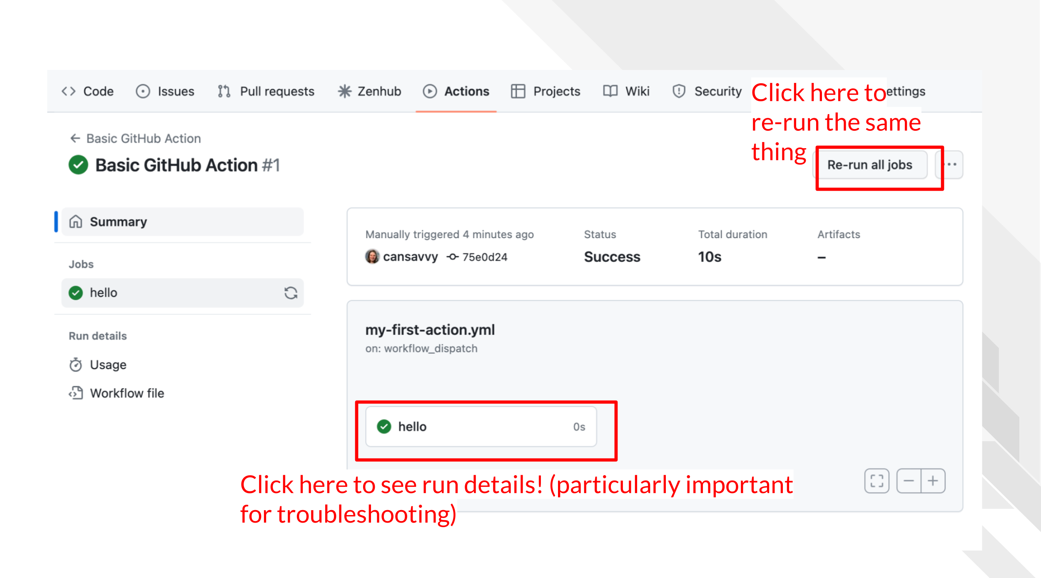Zoom out the workflow graph
Image resolution: width=1041 pixels, height=578 pixels.
coord(909,481)
